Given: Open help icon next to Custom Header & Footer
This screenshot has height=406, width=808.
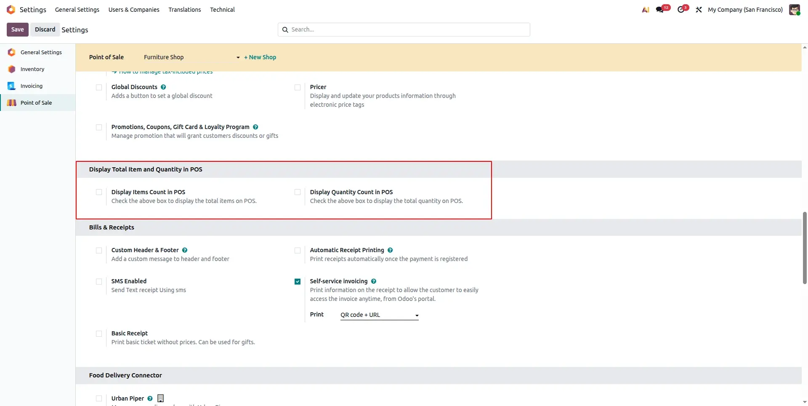Looking at the screenshot, I should pyautogui.click(x=185, y=250).
